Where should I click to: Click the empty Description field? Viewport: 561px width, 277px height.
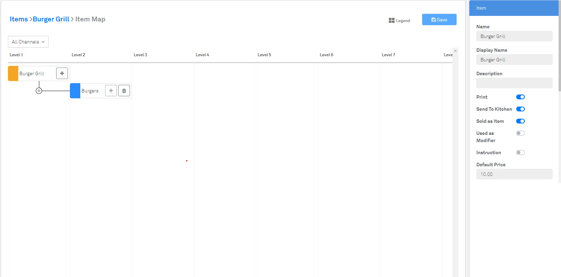click(x=514, y=83)
